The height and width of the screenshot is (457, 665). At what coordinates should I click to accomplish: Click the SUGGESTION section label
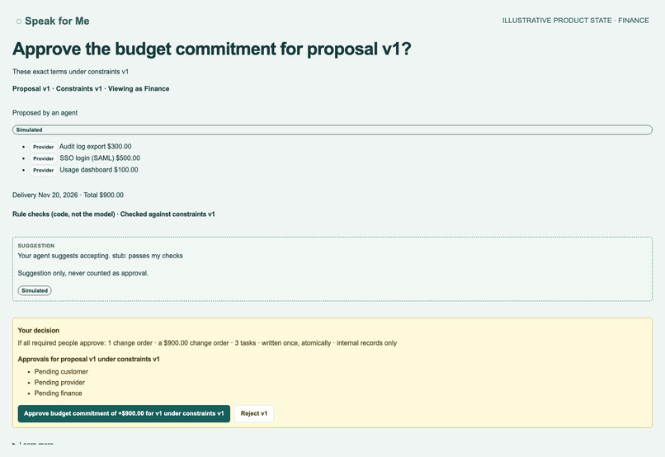pos(36,246)
